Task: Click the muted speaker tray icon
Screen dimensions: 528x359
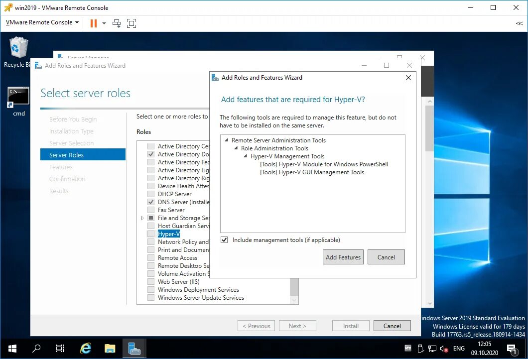Action: click(444, 349)
